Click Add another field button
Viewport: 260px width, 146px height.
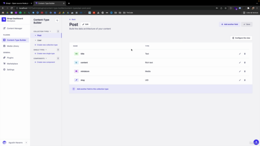tap(230, 24)
